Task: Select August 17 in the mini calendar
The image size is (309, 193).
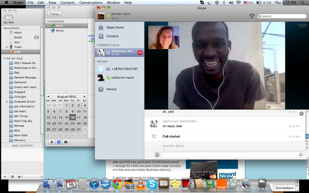Action: (x=79, y=117)
